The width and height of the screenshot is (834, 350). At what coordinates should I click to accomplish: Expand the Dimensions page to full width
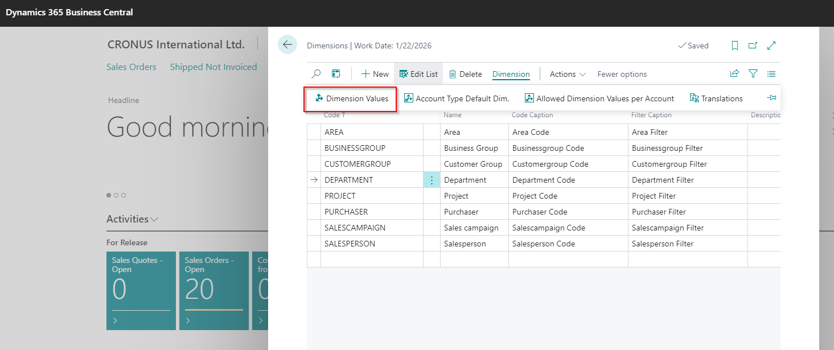pos(771,46)
